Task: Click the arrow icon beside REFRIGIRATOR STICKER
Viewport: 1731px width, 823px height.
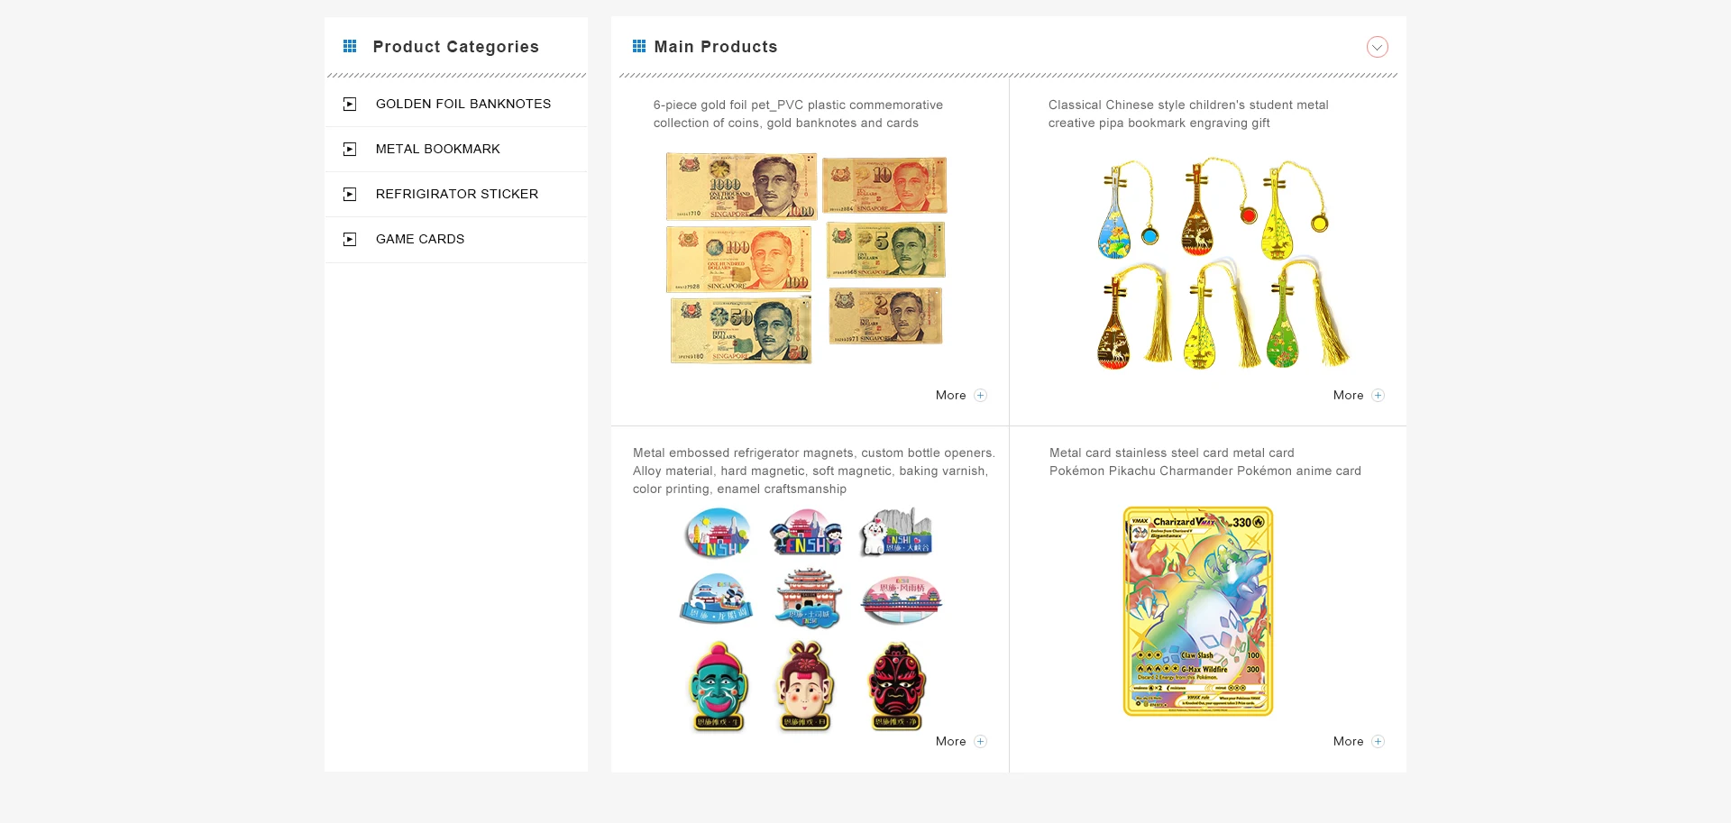Action: tap(350, 195)
